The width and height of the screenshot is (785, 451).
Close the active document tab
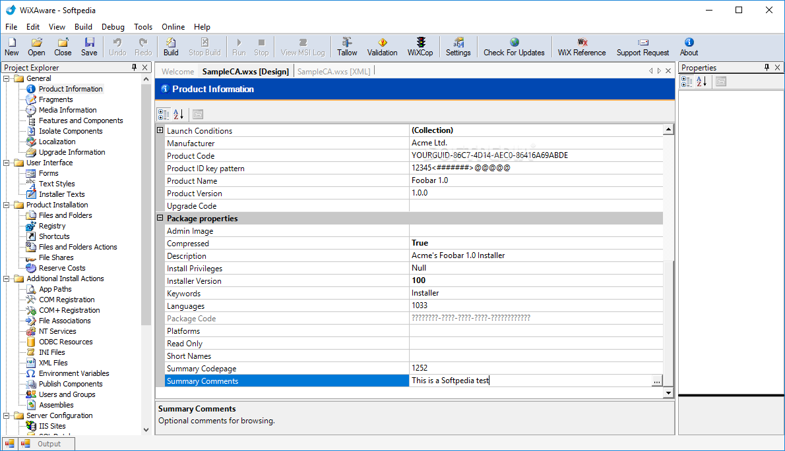pos(668,71)
